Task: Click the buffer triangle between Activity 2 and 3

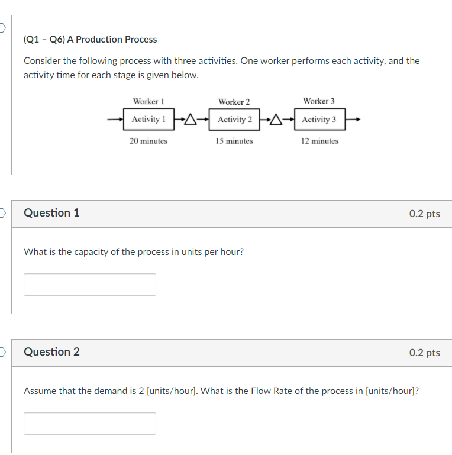Action: click(x=275, y=120)
